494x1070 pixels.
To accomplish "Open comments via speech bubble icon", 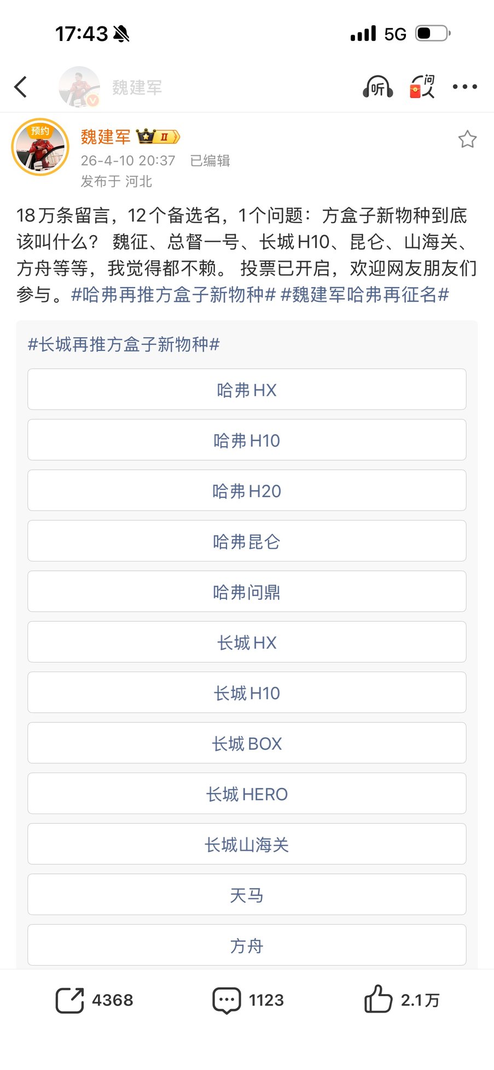I will coord(226,1000).
